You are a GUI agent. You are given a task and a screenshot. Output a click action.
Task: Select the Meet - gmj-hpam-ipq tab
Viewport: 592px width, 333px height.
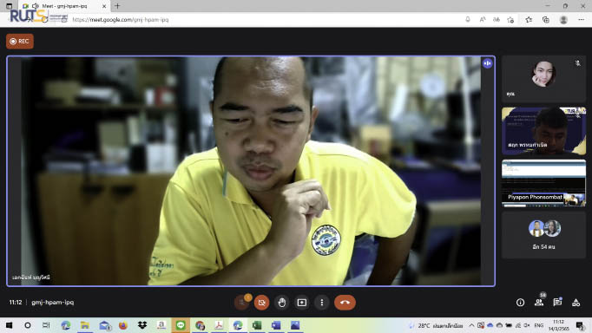[x=64, y=6]
